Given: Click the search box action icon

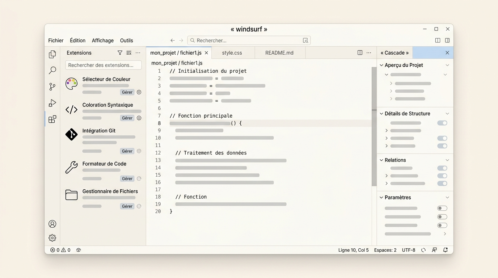Looking at the screenshot, I should 305,41.
